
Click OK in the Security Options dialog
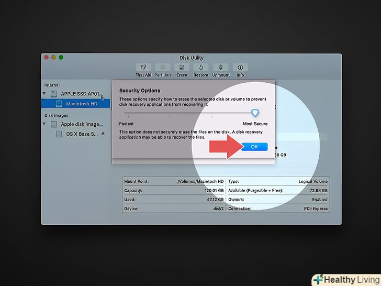pyautogui.click(x=254, y=147)
